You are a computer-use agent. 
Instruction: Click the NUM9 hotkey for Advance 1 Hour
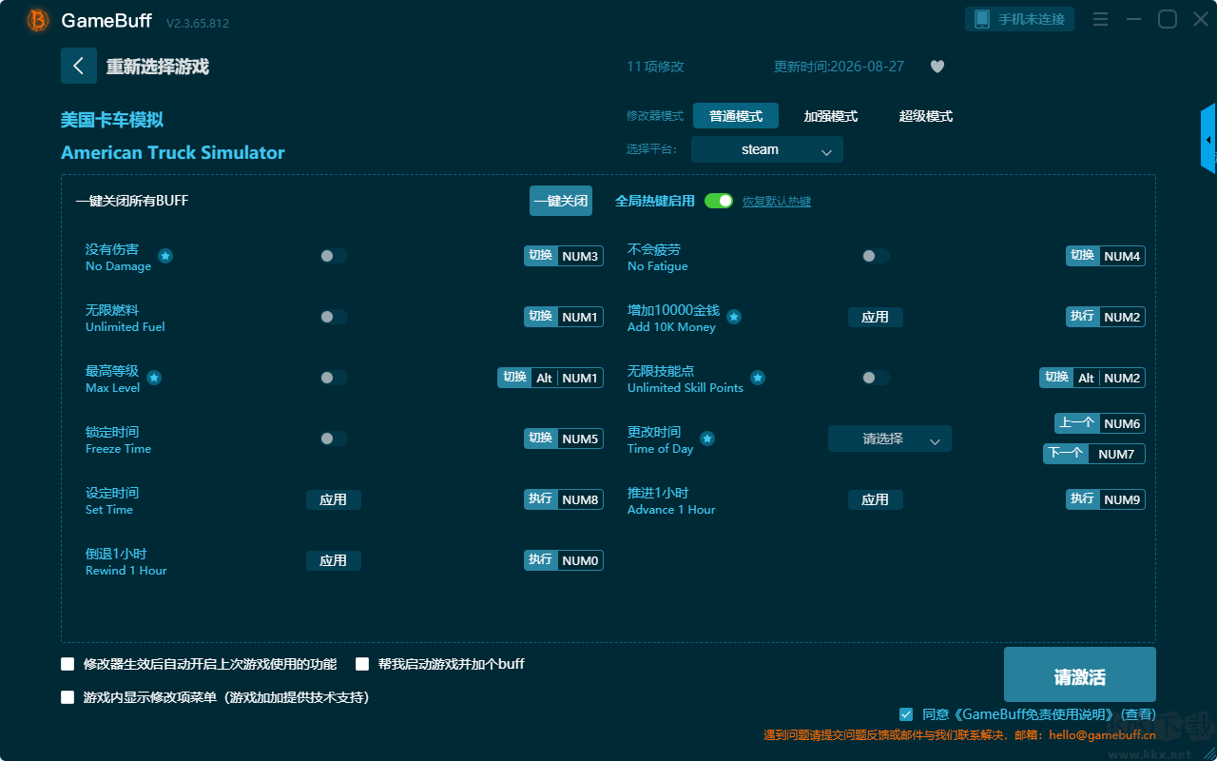click(1106, 499)
